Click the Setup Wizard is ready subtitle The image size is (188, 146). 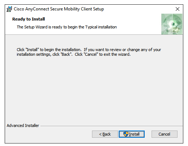(67, 27)
